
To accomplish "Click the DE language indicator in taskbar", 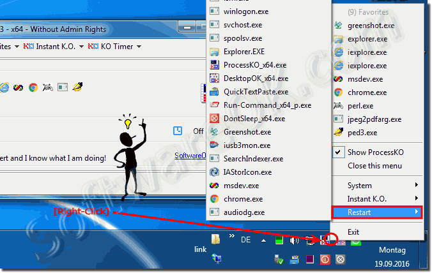I will pos(246,240).
